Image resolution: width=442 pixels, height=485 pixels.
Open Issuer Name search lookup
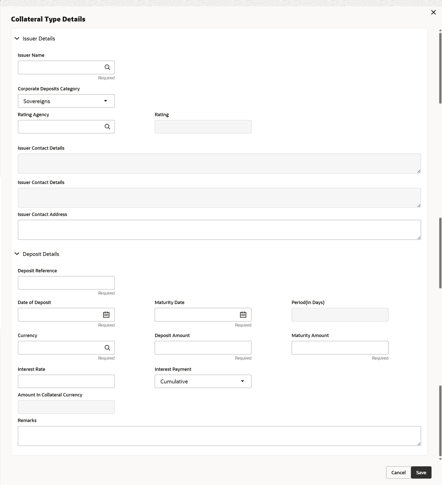[x=107, y=67]
